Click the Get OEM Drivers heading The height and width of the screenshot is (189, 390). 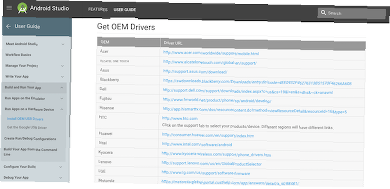point(126,27)
